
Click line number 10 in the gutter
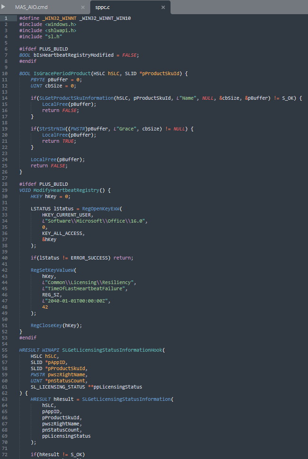(5, 73)
